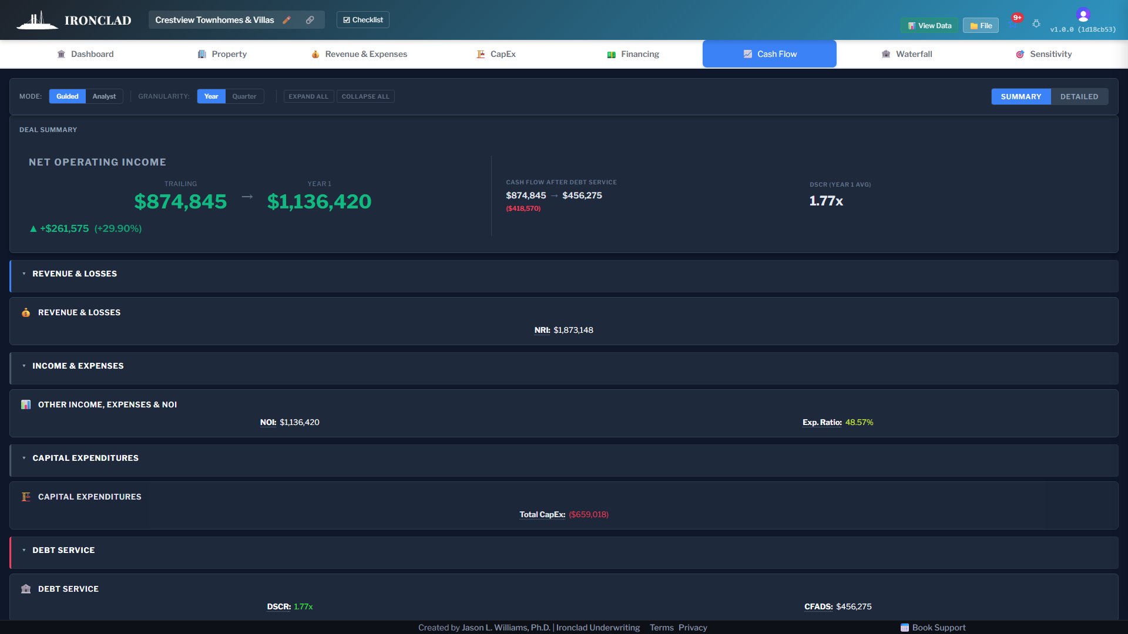Click the Ironclad ship logo
Viewport: 1128px width, 634px height.
tap(37, 20)
